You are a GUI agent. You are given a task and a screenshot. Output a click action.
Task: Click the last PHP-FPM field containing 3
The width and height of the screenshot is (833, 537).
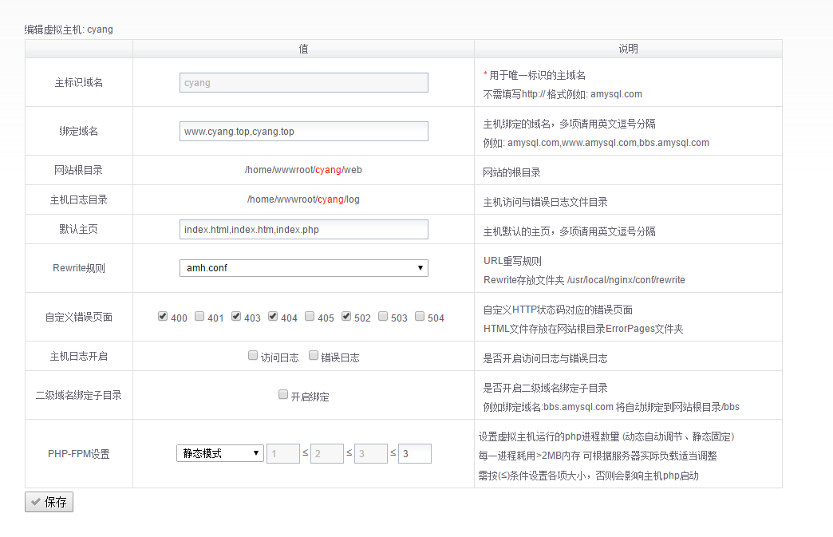point(414,453)
